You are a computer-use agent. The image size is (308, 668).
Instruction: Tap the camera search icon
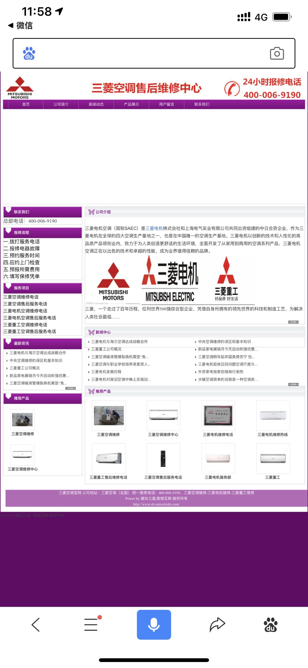277,53
